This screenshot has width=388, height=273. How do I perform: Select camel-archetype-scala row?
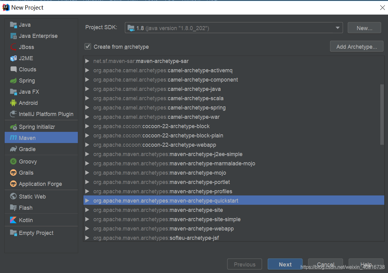[234, 98]
